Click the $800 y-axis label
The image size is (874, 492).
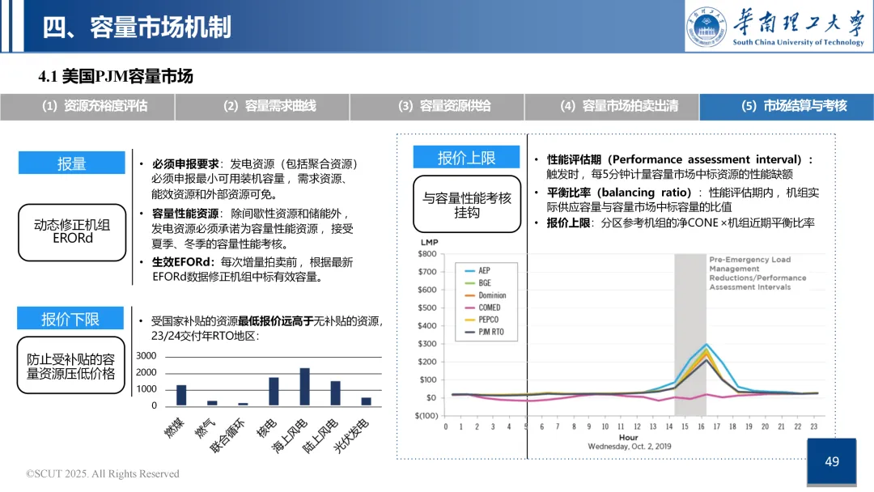(x=427, y=254)
